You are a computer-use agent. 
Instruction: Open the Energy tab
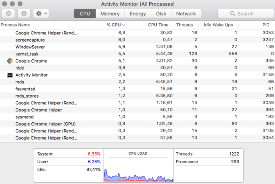pos(138,13)
